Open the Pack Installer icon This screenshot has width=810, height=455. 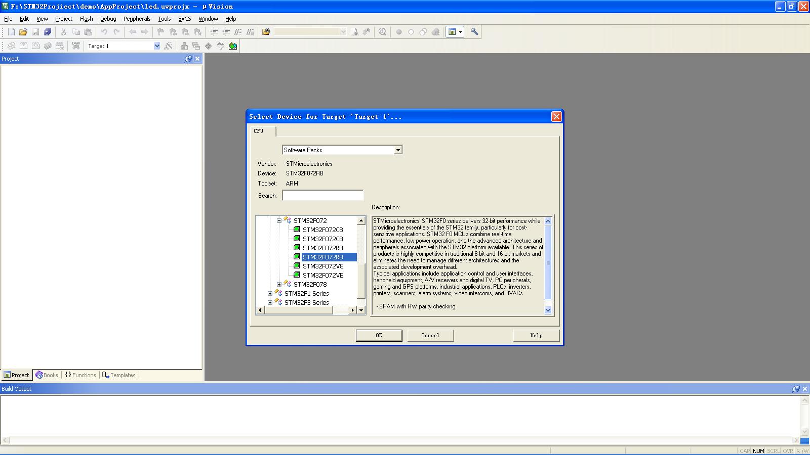click(x=233, y=46)
